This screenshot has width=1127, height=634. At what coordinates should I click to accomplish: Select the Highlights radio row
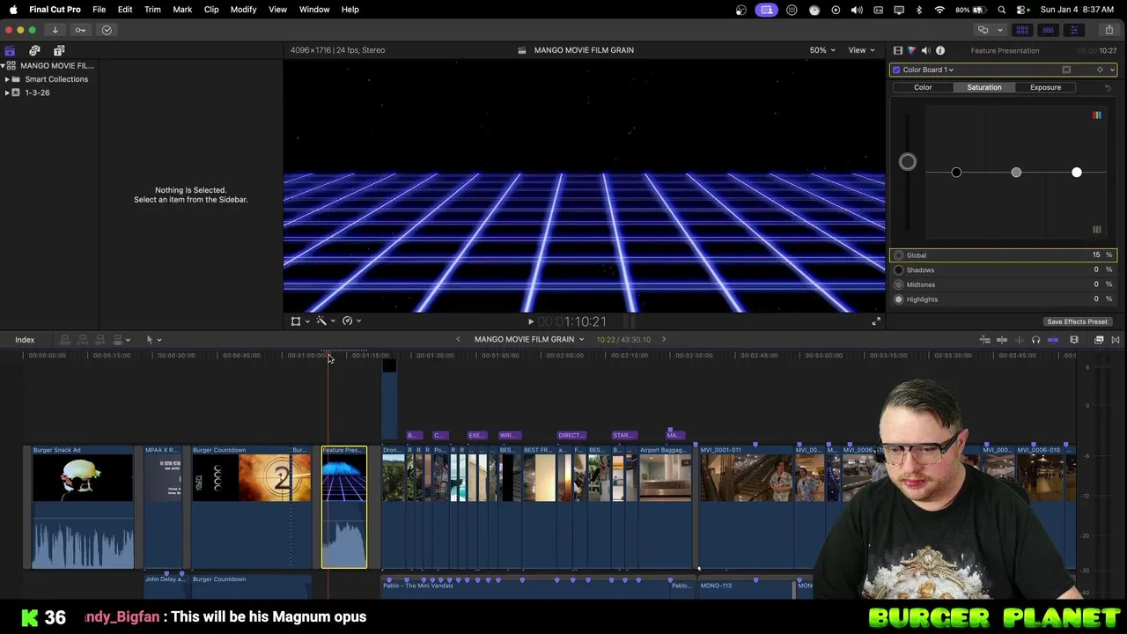click(x=1003, y=299)
